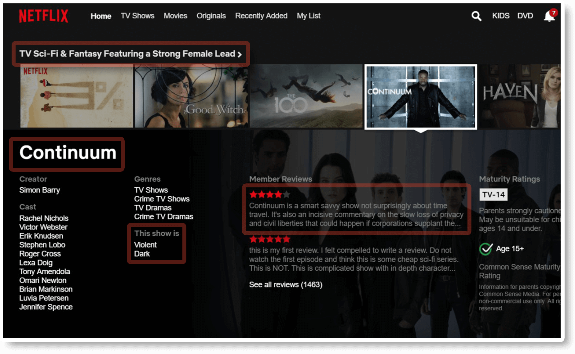
Task: Open the notifications bell
Action: tap(550, 16)
